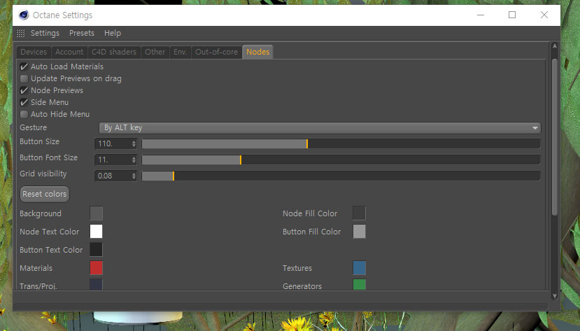Click the scrollbar up arrow
Viewport: 580px width, 331px height.
555,46
